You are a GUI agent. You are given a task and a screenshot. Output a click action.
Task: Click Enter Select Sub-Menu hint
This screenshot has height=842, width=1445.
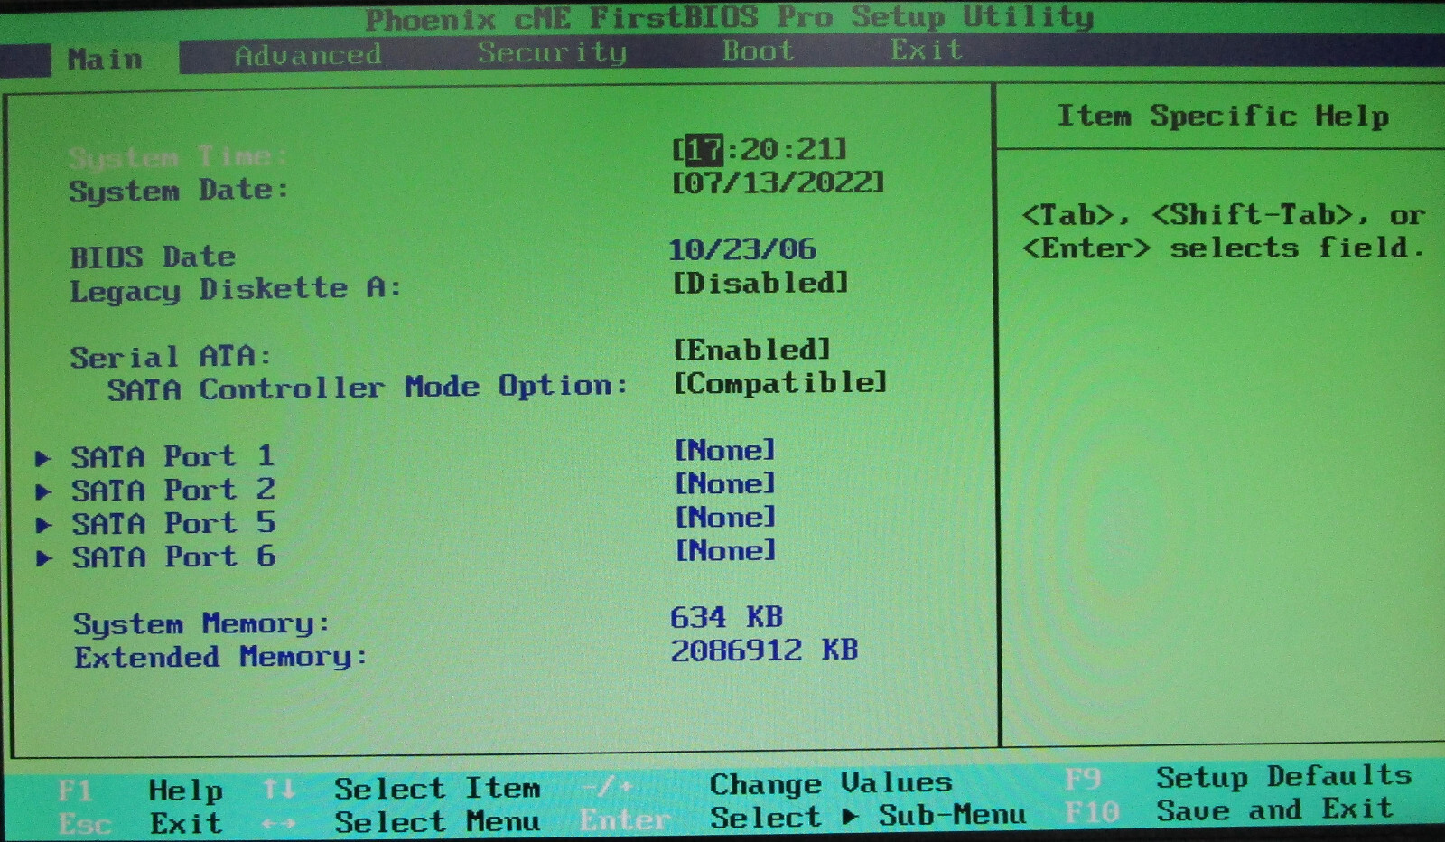(803, 818)
